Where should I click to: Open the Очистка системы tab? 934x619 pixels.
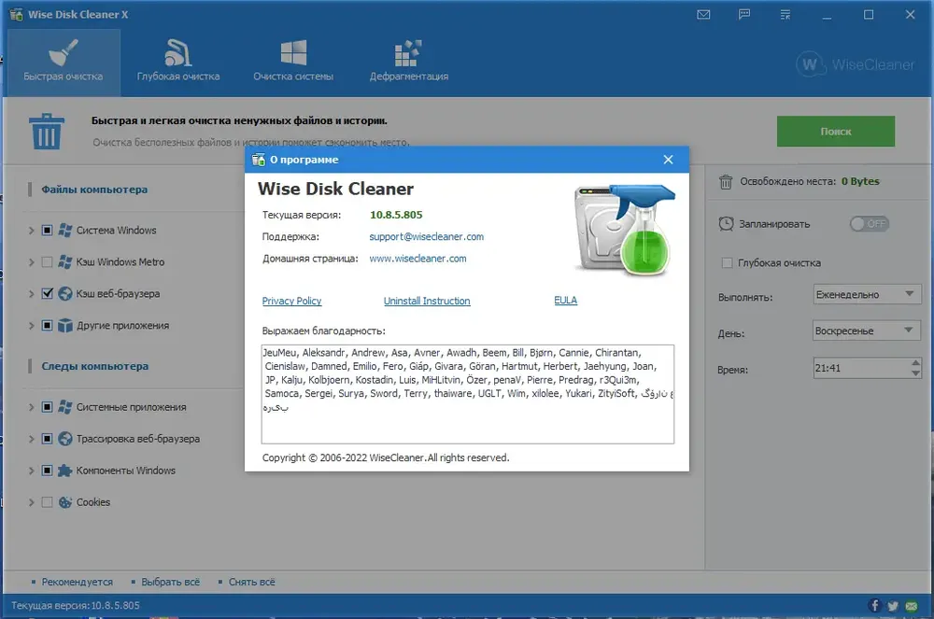click(x=293, y=62)
